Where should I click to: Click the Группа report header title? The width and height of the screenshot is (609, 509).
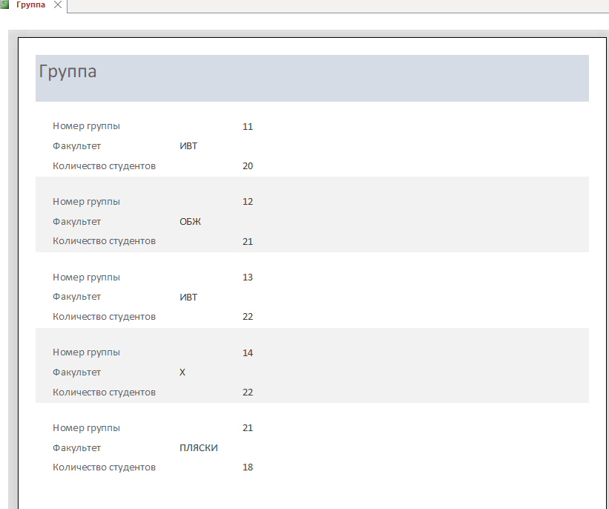tap(68, 71)
